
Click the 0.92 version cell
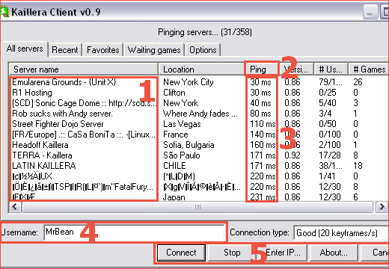tap(292, 155)
